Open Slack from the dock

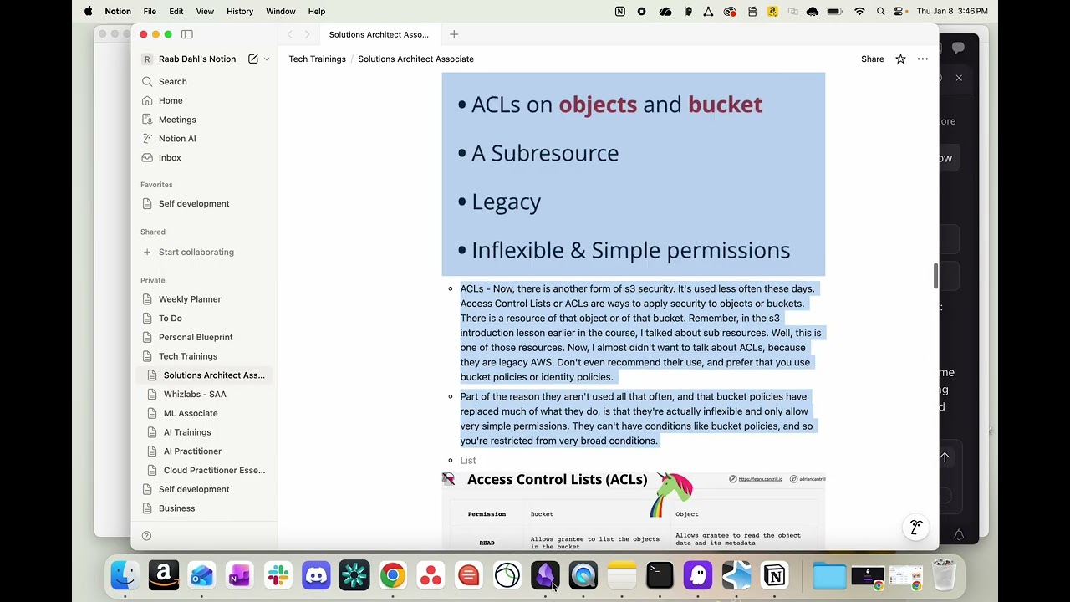[278, 575]
